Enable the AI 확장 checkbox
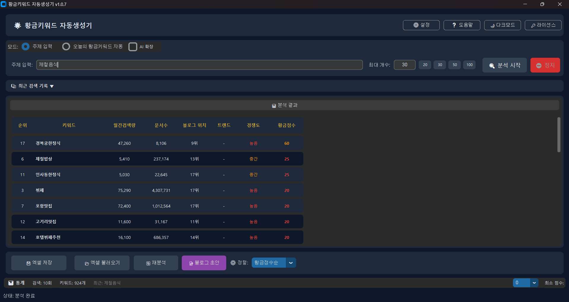The width and height of the screenshot is (569, 302). (x=133, y=47)
